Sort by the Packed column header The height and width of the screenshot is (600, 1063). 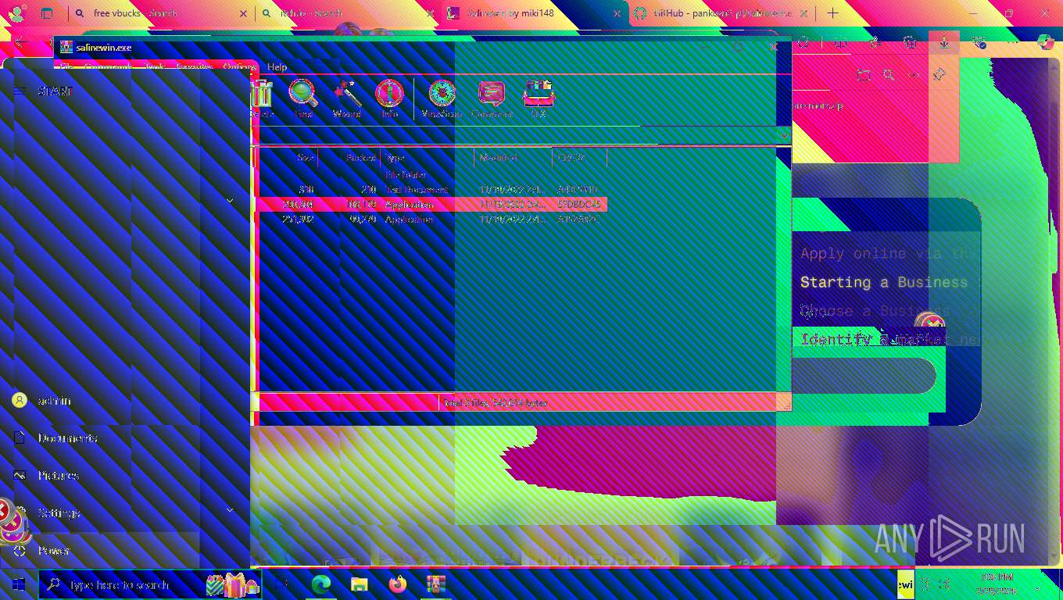click(x=349, y=157)
